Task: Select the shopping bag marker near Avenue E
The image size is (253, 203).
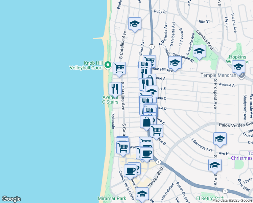Action: coord(146,122)
